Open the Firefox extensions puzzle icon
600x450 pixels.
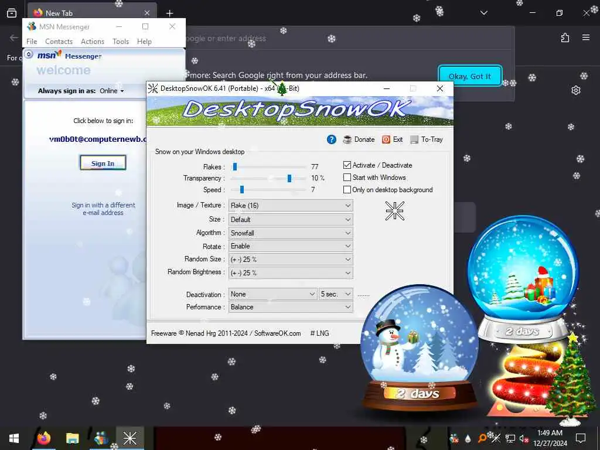[x=565, y=37]
